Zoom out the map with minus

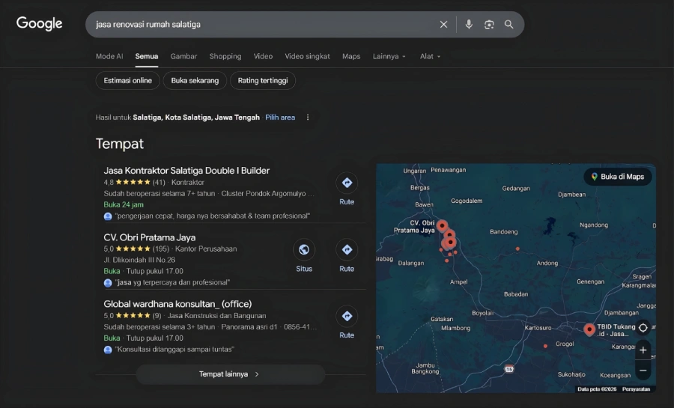[643, 371]
